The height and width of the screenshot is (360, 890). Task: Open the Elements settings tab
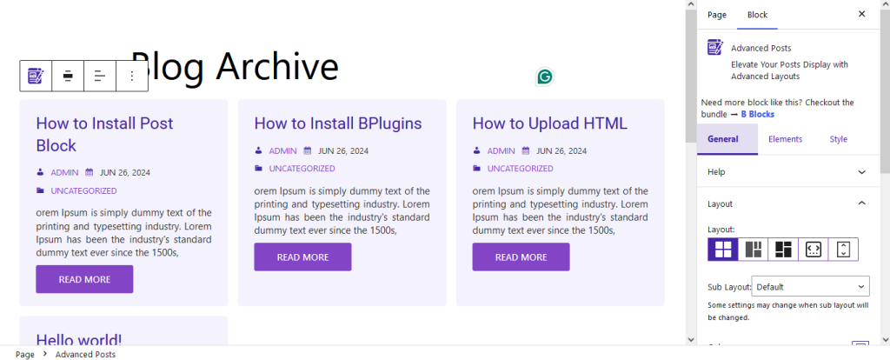[785, 139]
